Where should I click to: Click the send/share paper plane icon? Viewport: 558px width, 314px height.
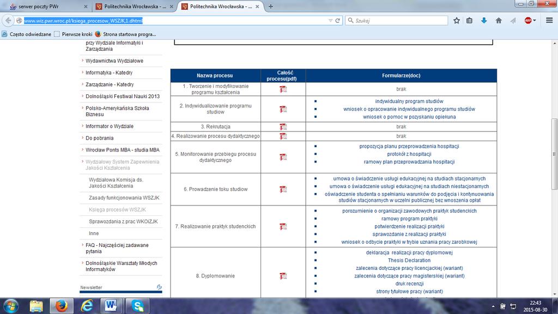click(513, 21)
